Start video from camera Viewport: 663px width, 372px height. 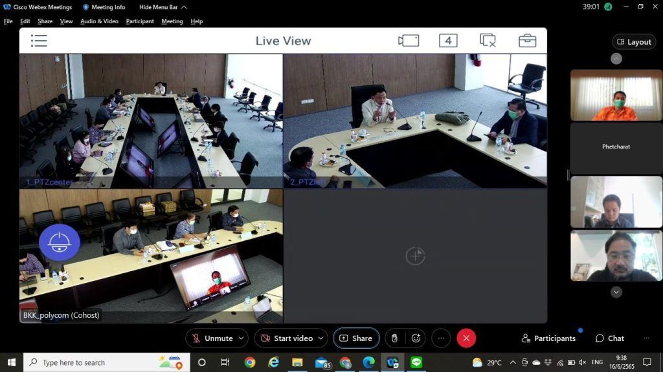tap(286, 338)
